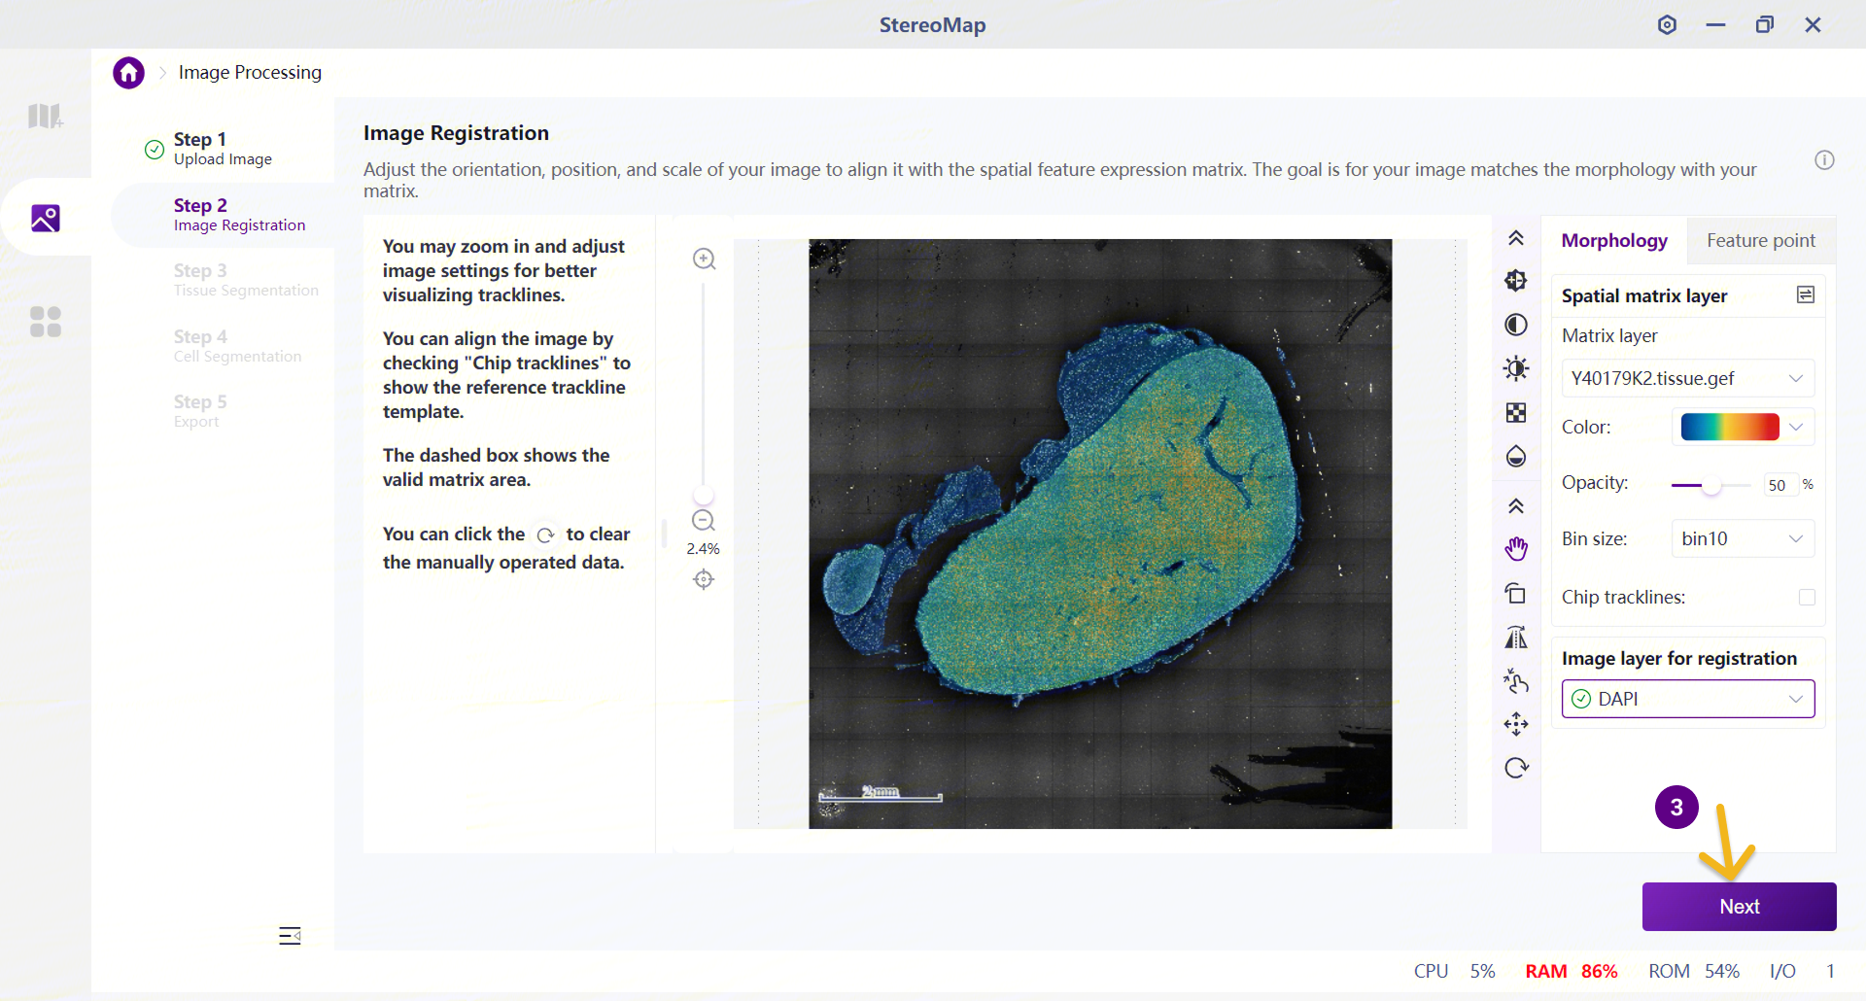
Task: Open the map visualization sidebar icon
Action: pos(45,117)
